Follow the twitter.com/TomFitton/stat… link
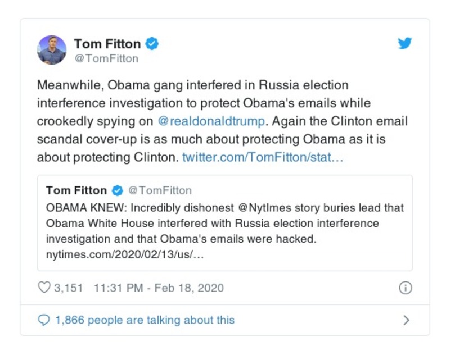The image size is (450, 355). (x=263, y=157)
